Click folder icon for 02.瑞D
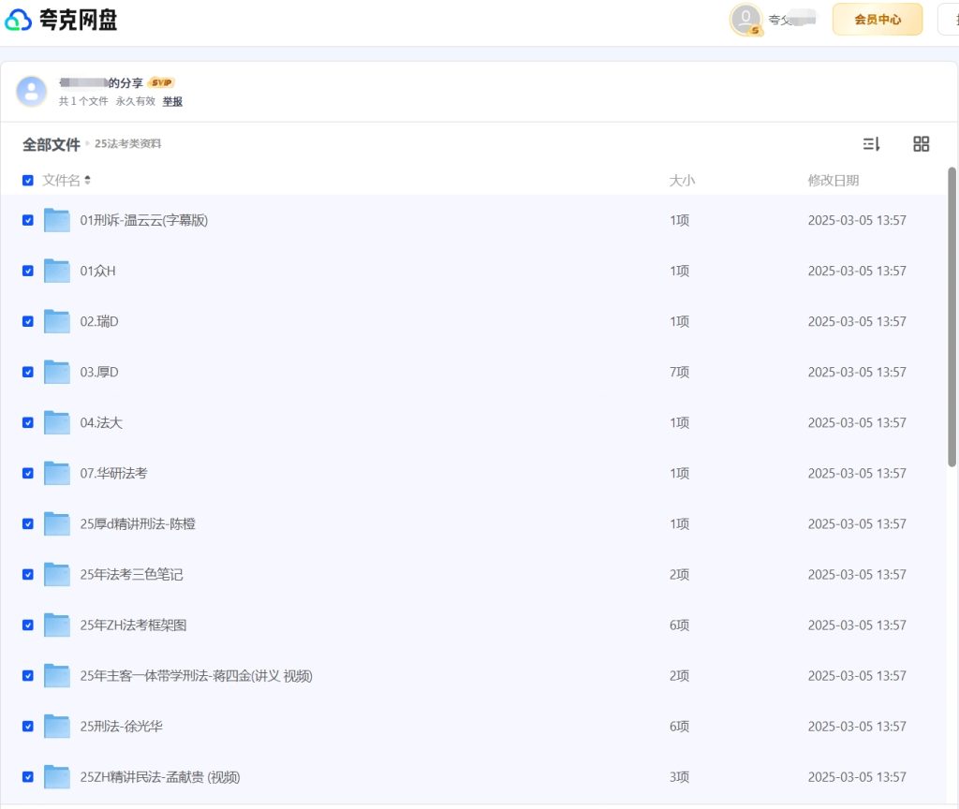This screenshot has width=959, height=809. tap(57, 322)
